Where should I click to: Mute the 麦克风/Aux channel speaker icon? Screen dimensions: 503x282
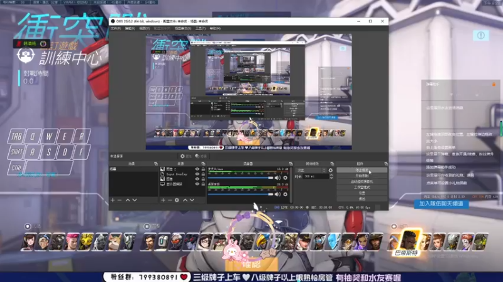[x=277, y=178]
